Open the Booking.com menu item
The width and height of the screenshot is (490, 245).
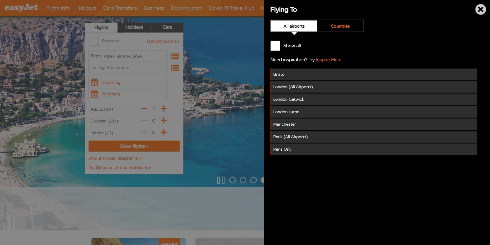point(187,8)
